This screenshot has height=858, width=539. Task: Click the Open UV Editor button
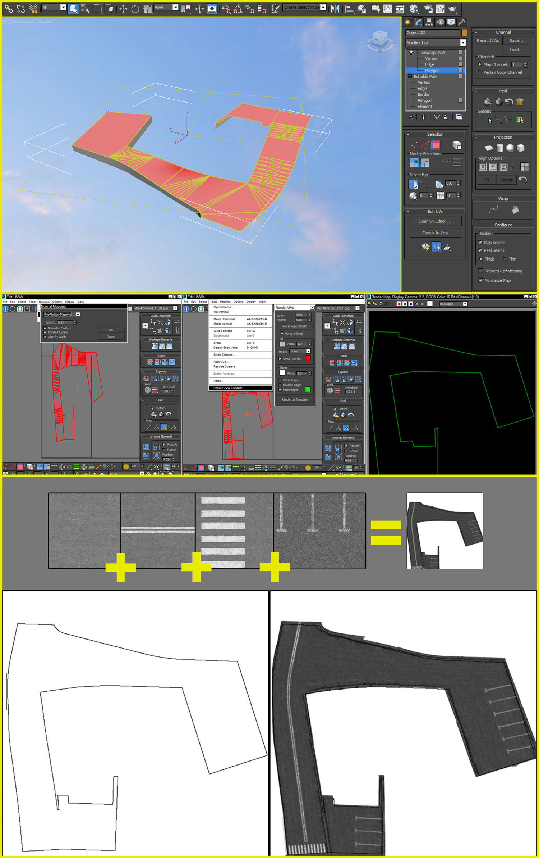click(435, 221)
